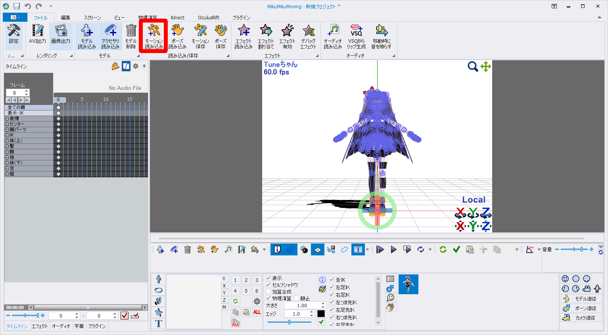This screenshot has height=335, width=608.
Task: Click the ribbon アクセサリ読み込み accessory load icon
Action: pos(111,36)
